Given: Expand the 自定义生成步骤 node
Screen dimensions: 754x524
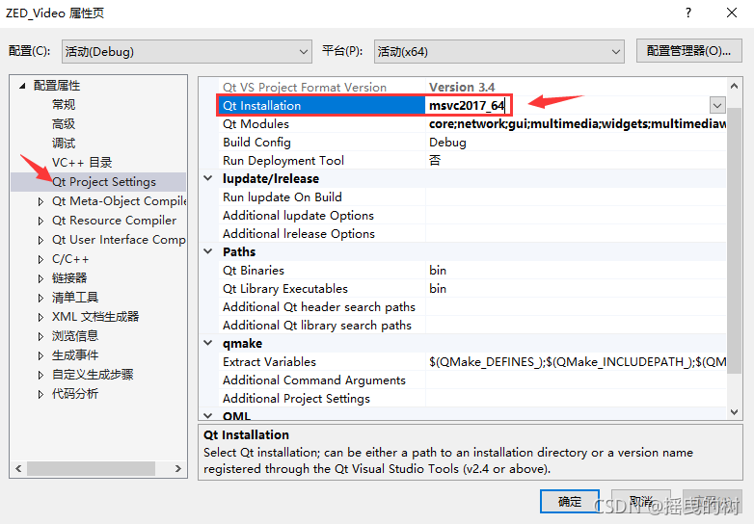Looking at the screenshot, I should tap(40, 375).
